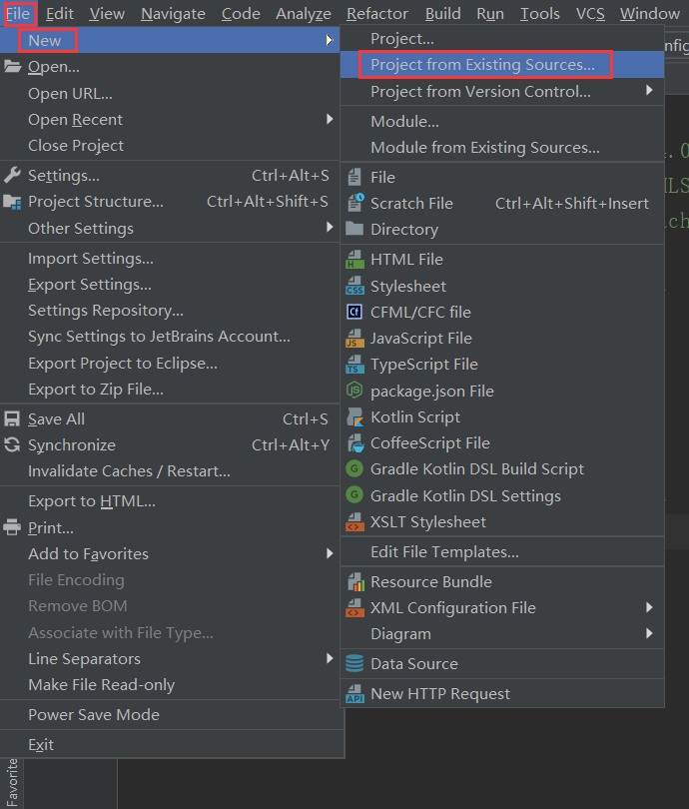The width and height of the screenshot is (689, 809).
Task: Expand the New submenu arrow
Action: coord(330,40)
